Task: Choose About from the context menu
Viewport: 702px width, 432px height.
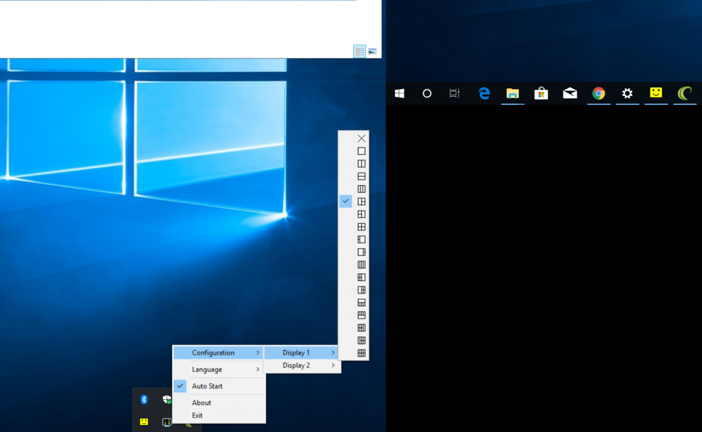Action: [x=202, y=403]
